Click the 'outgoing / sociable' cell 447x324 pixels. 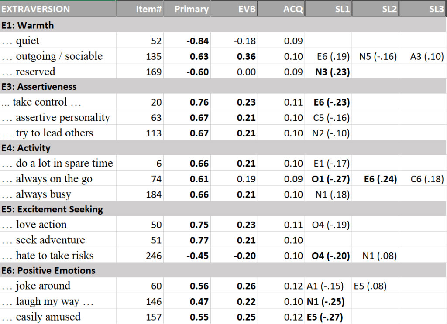point(59,56)
